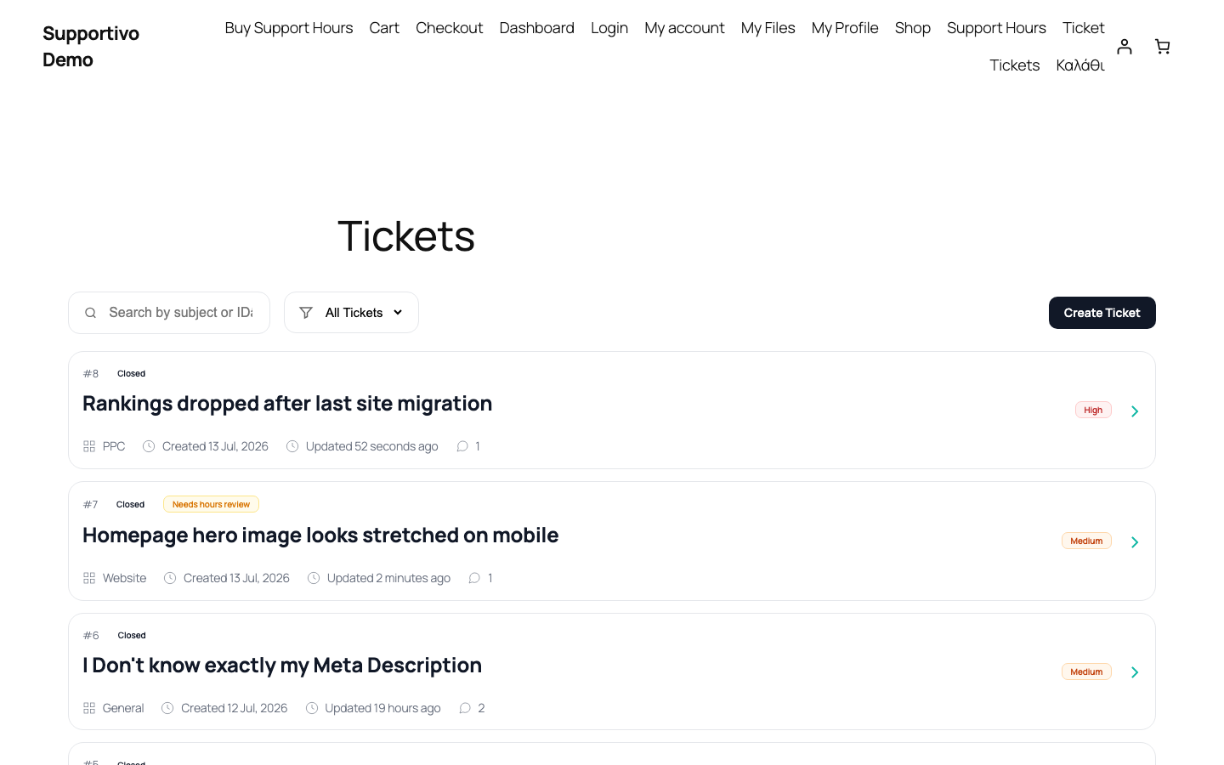1224x765 pixels.
Task: Click the search magnifier icon
Action: pos(90,313)
